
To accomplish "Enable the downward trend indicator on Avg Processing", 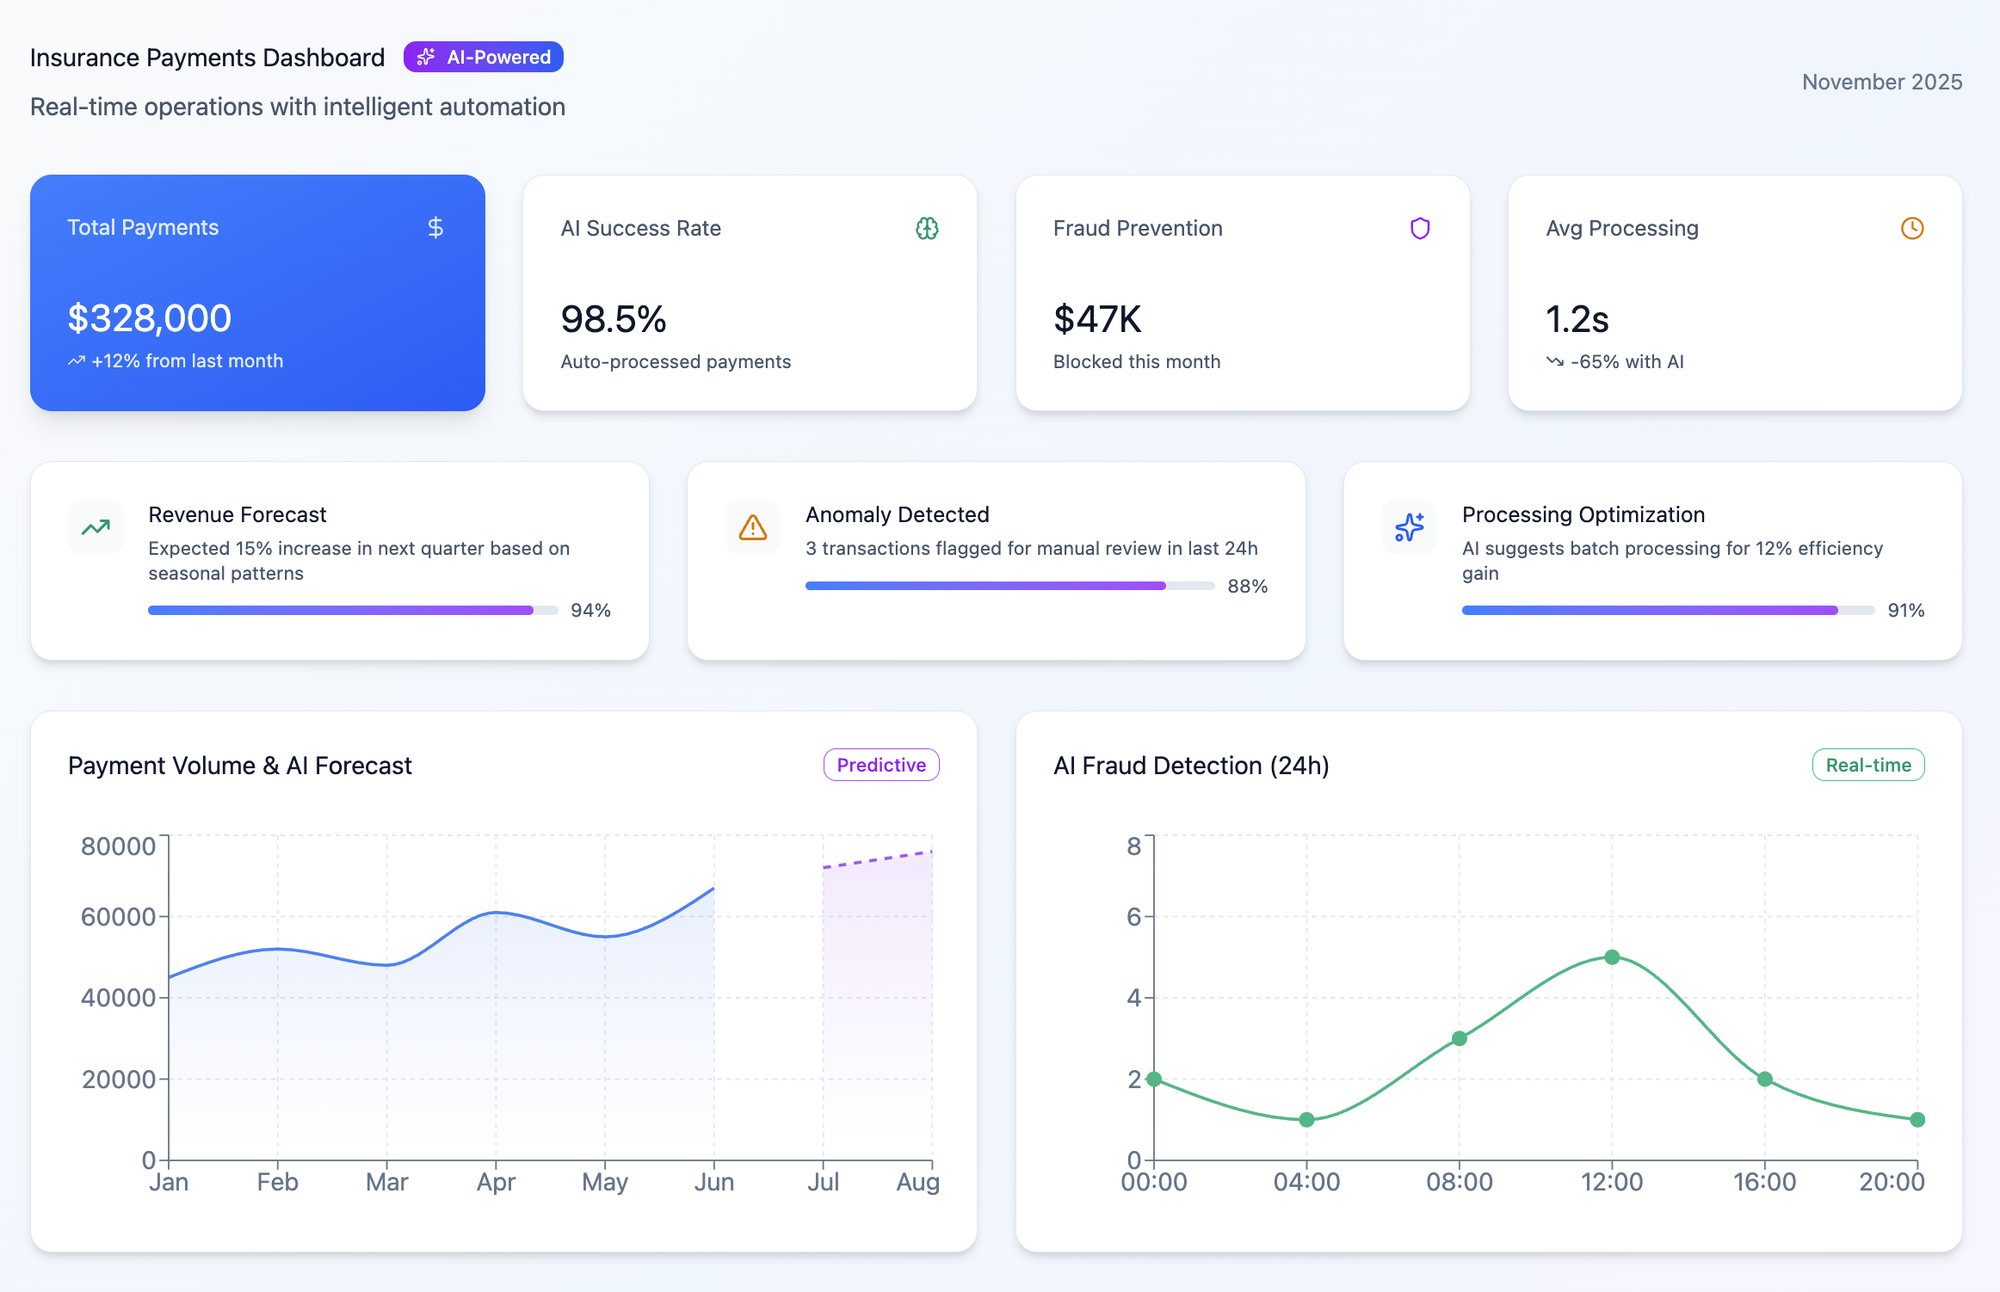I will 1555,361.
